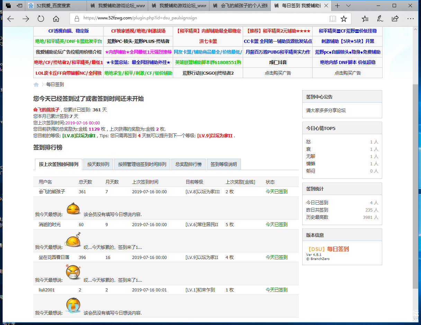Screen dimensions: 421x325
Task: Select the 按上次签到时间排列 ranking tab
Action: coord(59,165)
